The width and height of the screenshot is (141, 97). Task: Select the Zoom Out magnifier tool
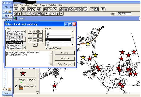click(35, 14)
